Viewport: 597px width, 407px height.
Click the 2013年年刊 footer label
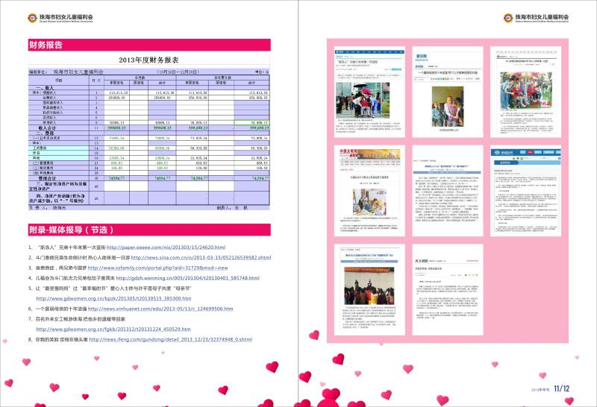(540, 390)
